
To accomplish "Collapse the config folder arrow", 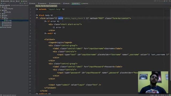I will (x=1, y=7).
